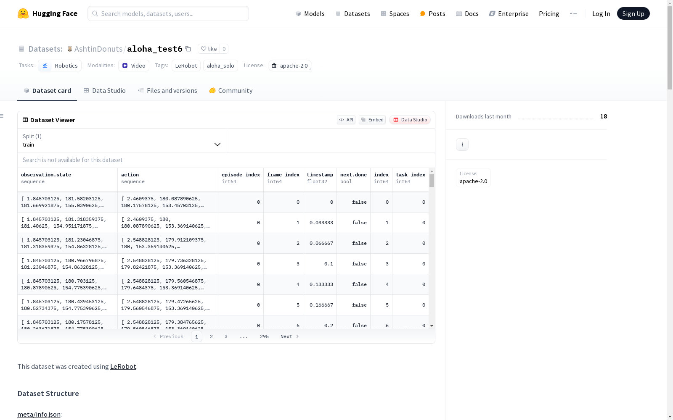
Task: Click the API button in Dataset Viewer
Action: coord(346,120)
